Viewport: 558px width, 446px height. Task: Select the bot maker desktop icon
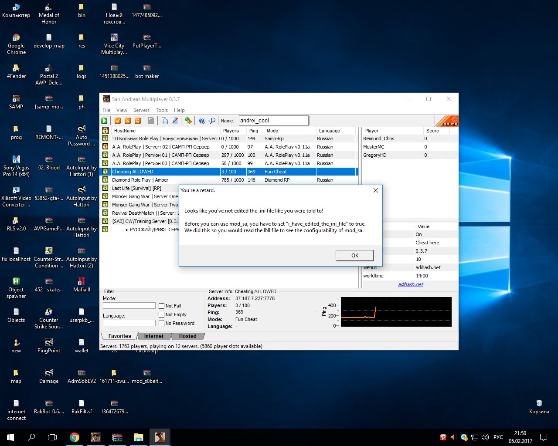(x=147, y=72)
